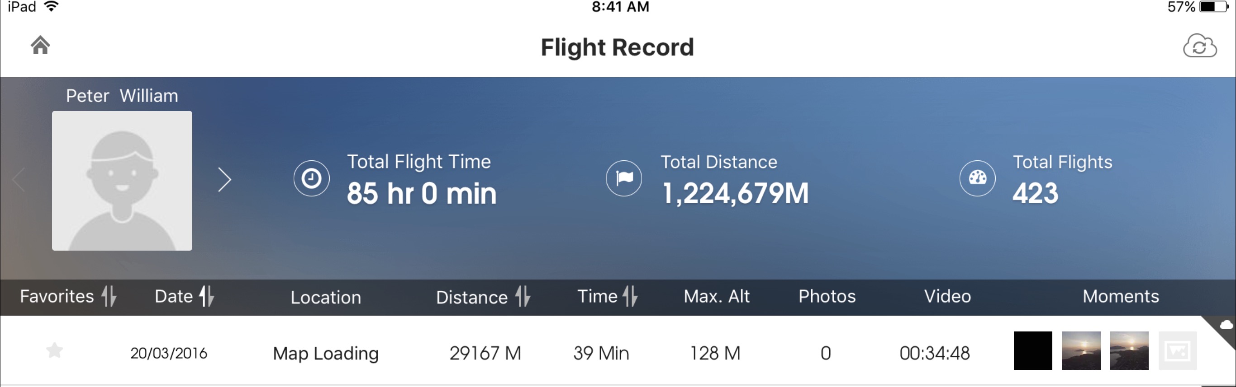This screenshot has width=1236, height=387.
Task: Open the empty image placeholder moment
Action: pyautogui.click(x=1178, y=350)
